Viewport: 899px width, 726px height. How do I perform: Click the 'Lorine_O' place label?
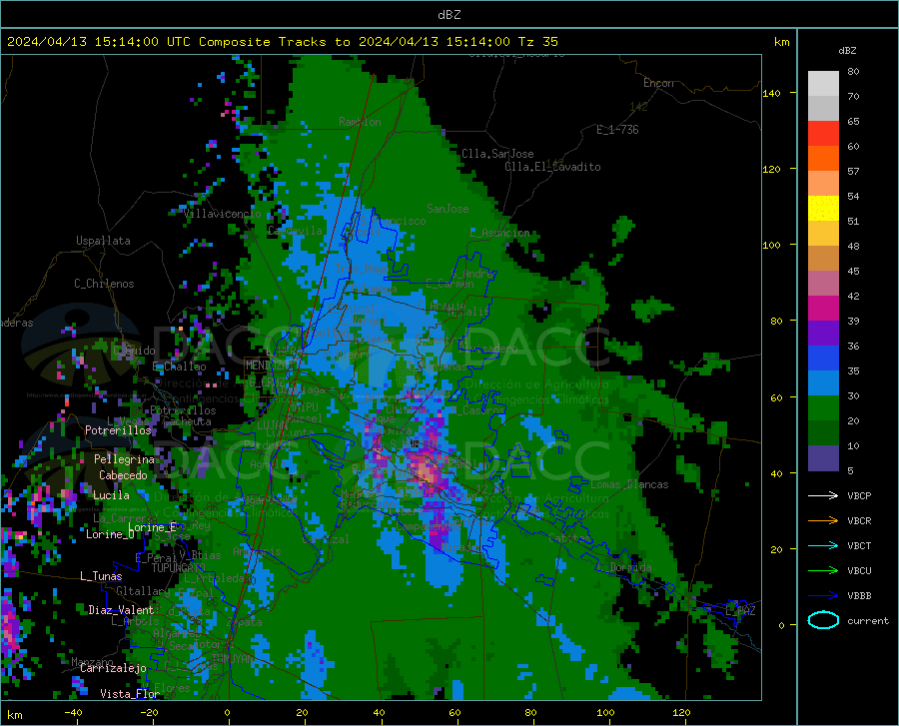click(x=110, y=534)
